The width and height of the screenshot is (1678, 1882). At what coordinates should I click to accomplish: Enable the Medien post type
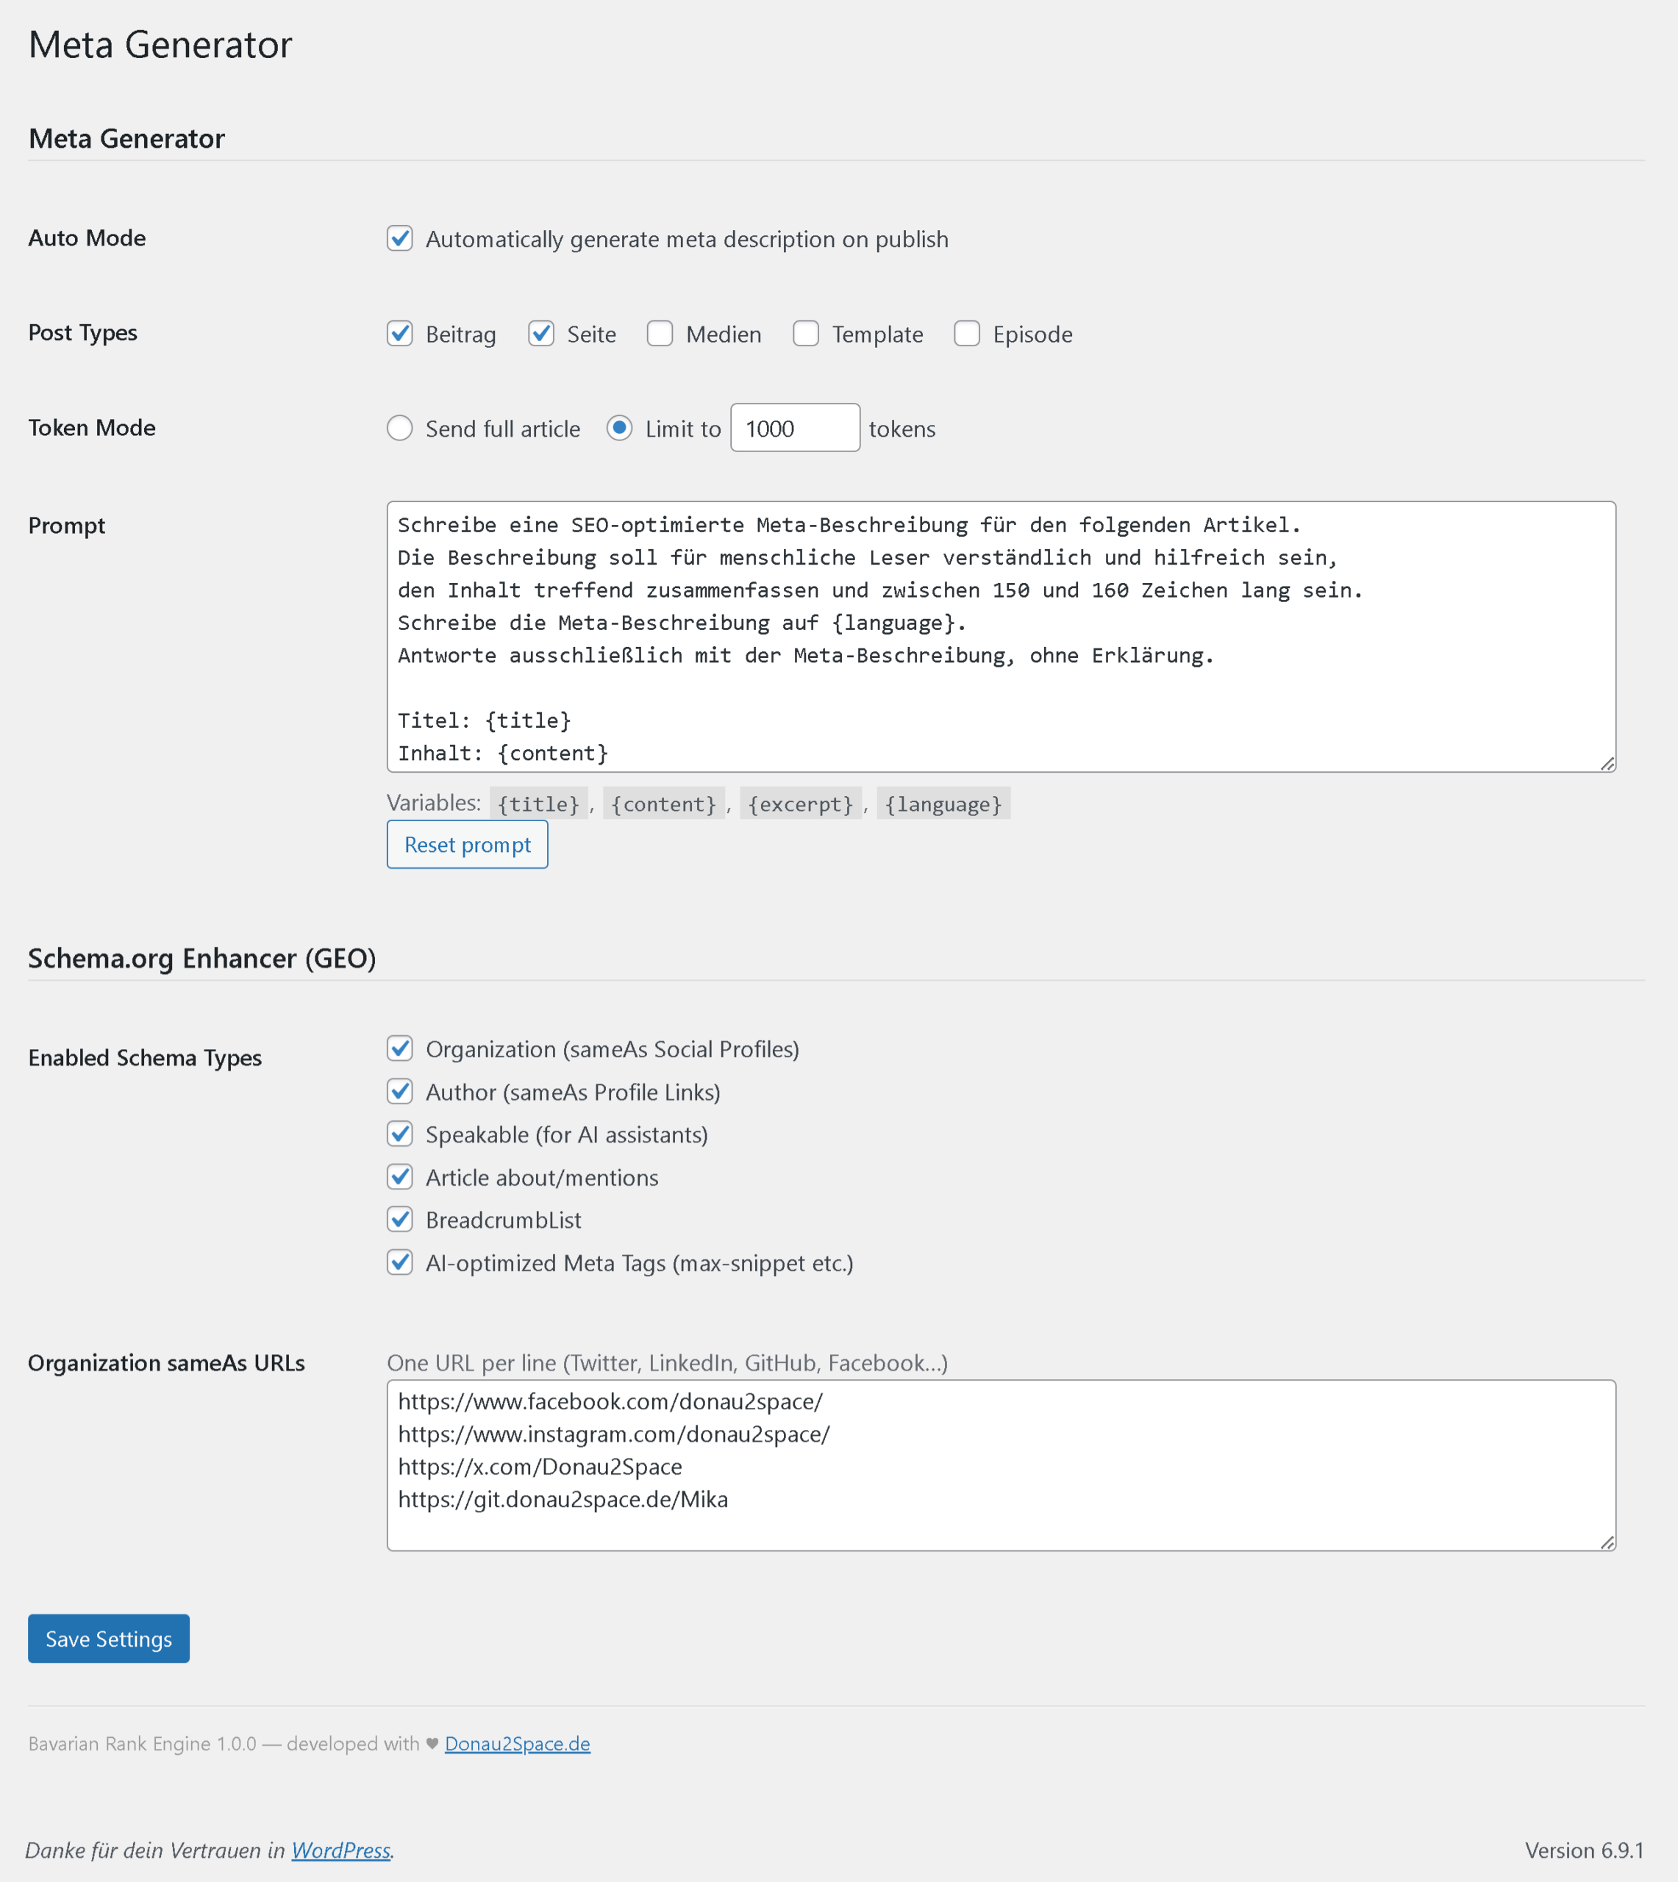(660, 334)
